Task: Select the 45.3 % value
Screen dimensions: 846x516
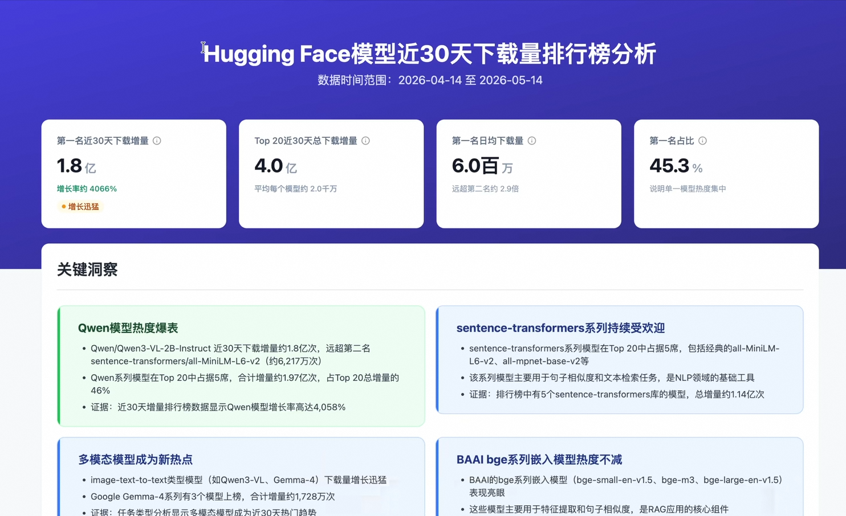Action: (676, 166)
